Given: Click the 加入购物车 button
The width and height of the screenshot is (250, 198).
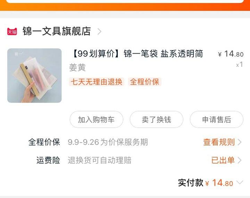Looking at the screenshot, I should click(96, 120).
